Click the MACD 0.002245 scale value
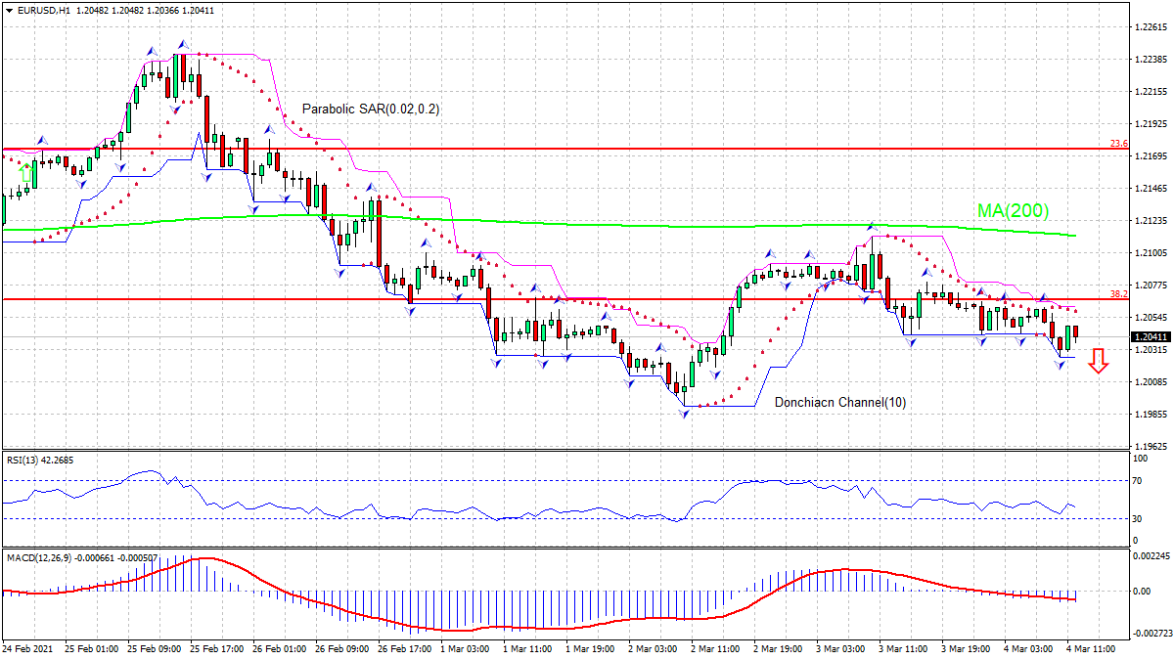This screenshot has height=660, width=1174. (x=1151, y=556)
